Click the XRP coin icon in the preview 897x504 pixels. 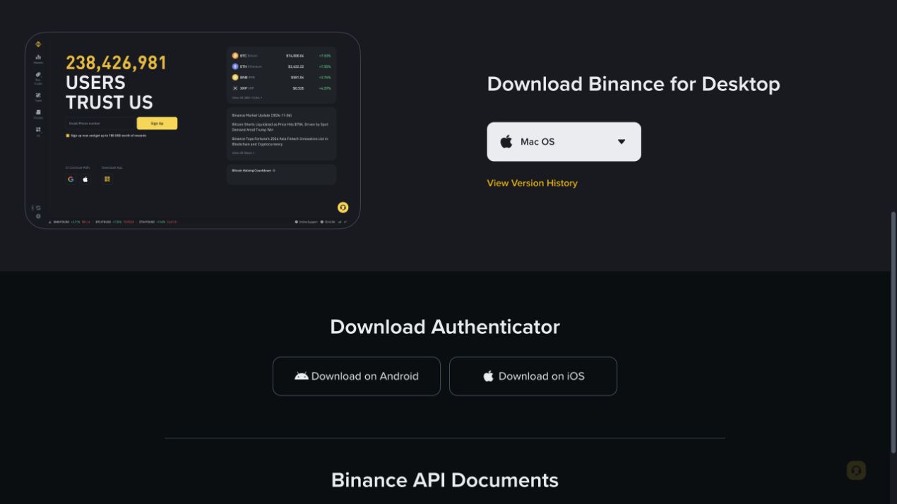[x=235, y=88]
